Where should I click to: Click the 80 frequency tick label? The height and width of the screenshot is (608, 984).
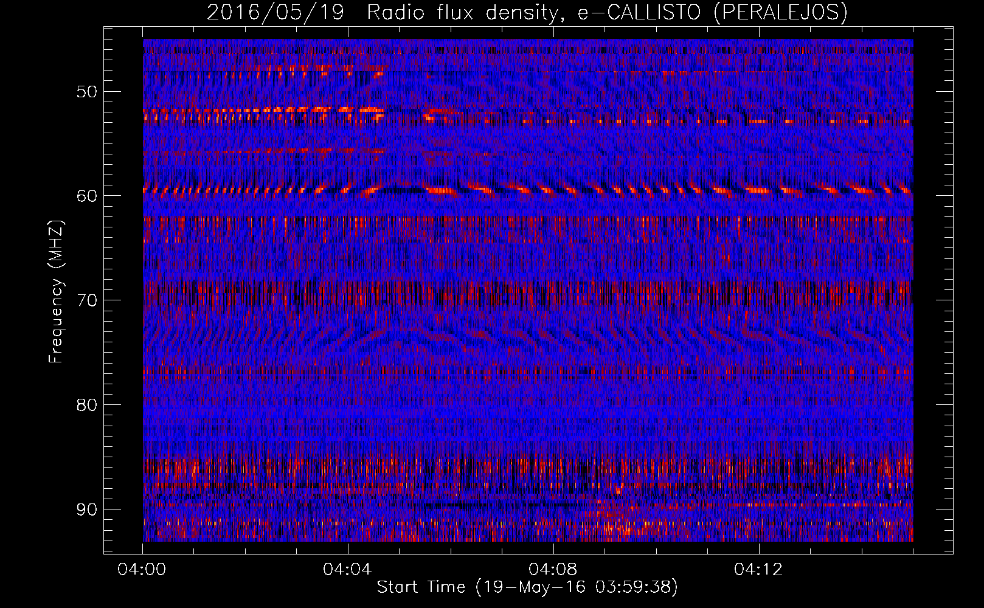coord(86,405)
